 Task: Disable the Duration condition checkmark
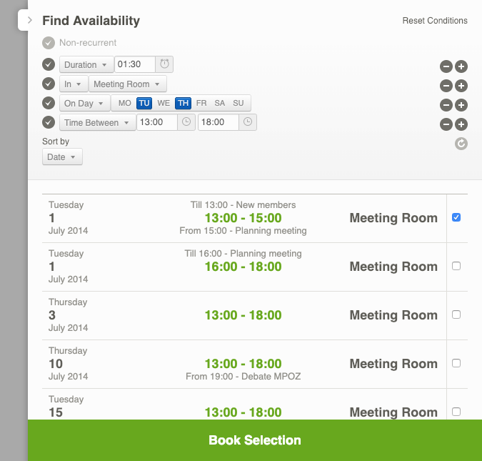point(49,64)
